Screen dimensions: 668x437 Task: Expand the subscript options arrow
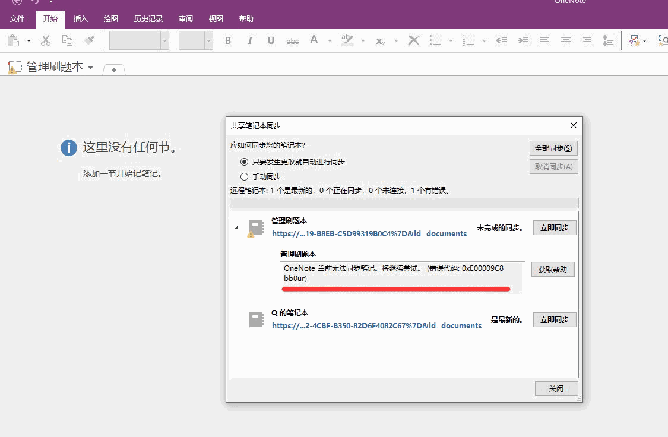tap(396, 41)
